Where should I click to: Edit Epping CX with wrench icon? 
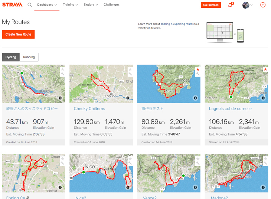coord(62,163)
